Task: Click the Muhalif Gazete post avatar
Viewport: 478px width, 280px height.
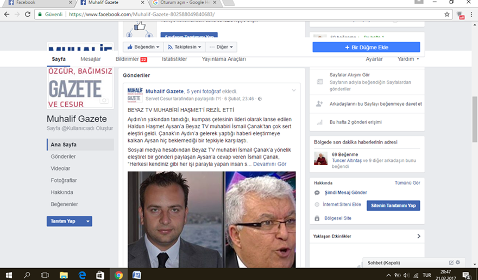Action: tap(135, 94)
